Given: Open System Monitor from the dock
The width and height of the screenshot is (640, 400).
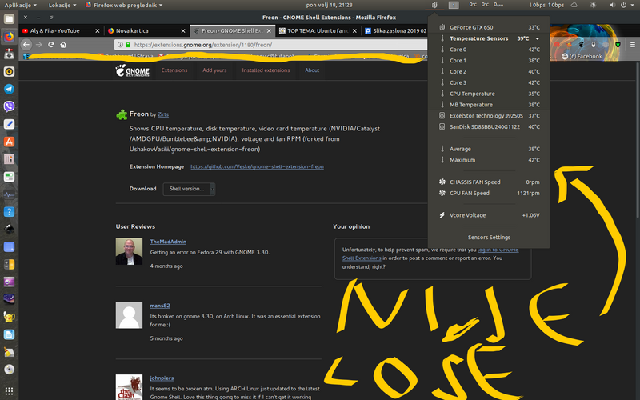Looking at the screenshot, I should 9,194.
